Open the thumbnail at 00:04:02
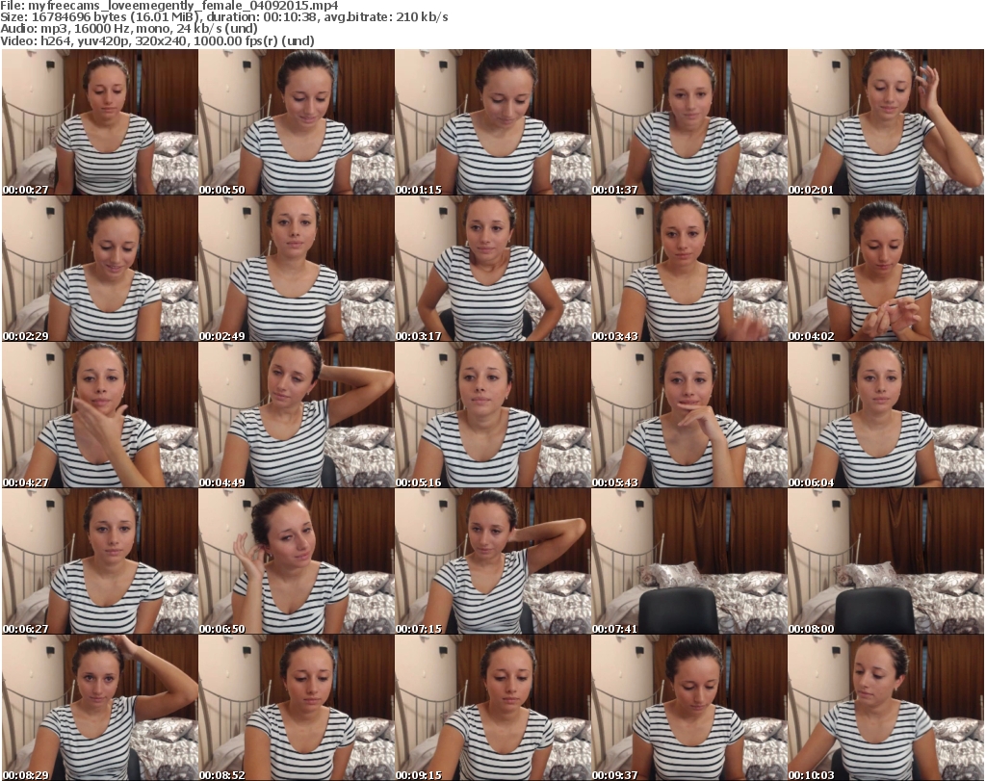 [x=886, y=269]
